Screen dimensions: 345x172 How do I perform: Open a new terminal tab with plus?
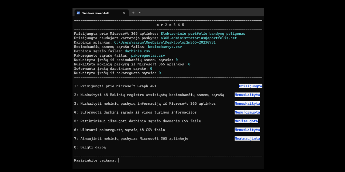133,13
